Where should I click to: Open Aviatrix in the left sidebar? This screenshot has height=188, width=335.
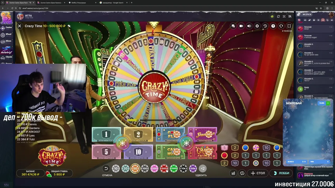coord(7,50)
